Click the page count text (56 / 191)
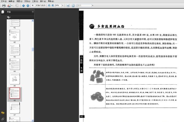The image size is (184, 122). 41,6
